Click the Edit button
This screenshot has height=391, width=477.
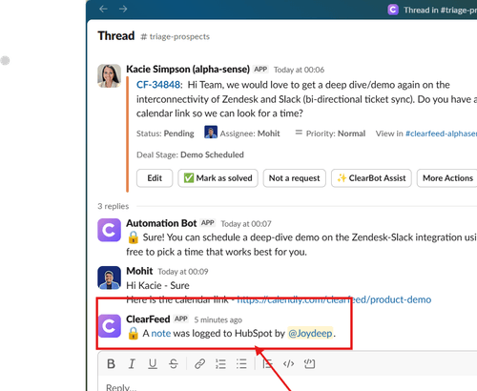pyautogui.click(x=155, y=178)
